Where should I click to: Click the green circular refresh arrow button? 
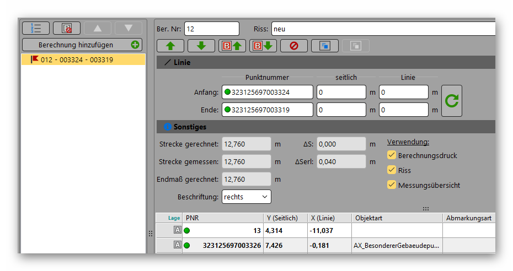click(451, 101)
